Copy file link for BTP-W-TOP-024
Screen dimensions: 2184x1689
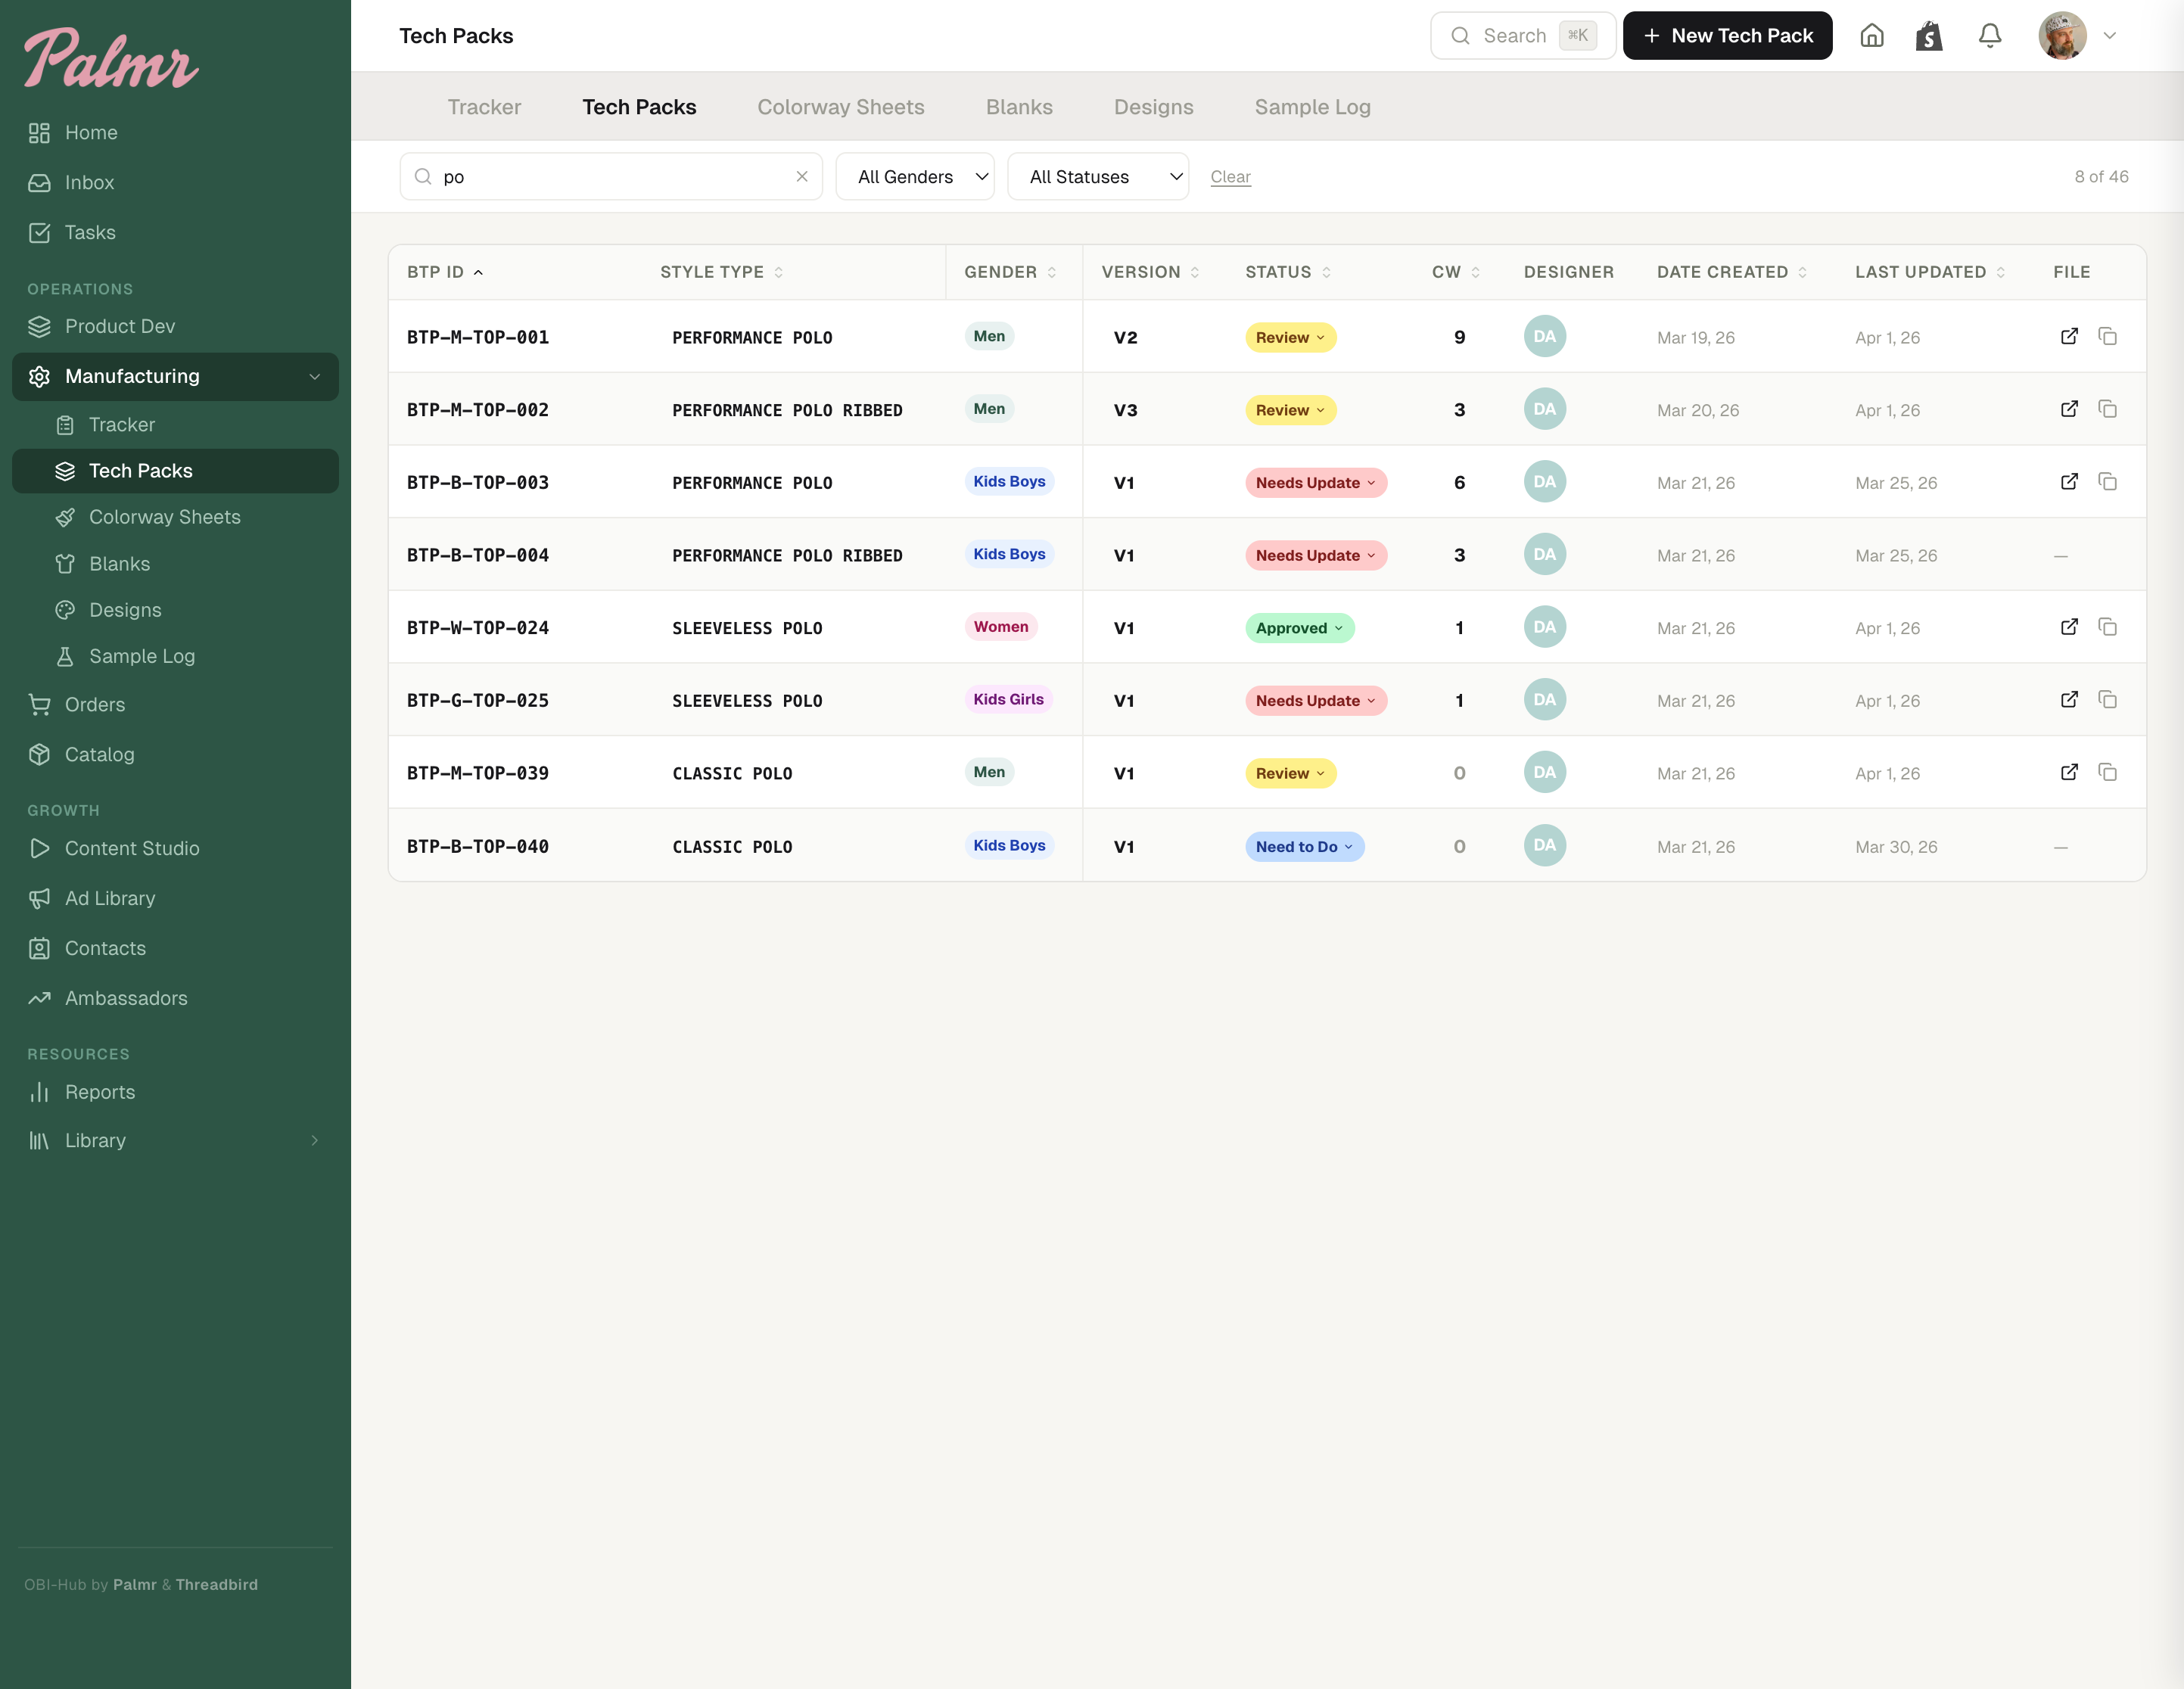point(2107,627)
